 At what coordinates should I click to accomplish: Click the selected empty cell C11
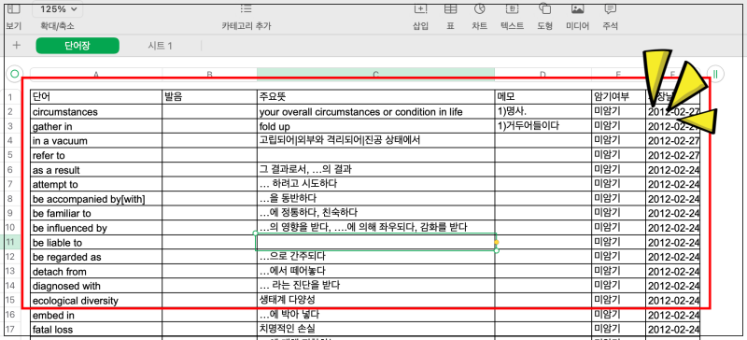[376, 242]
